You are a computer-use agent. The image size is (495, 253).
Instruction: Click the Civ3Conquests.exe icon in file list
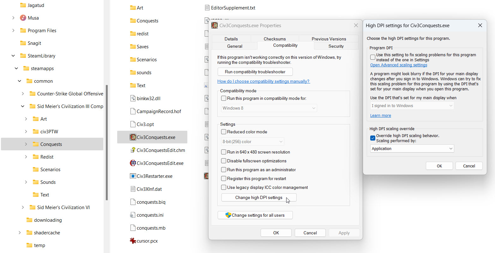coord(133,137)
